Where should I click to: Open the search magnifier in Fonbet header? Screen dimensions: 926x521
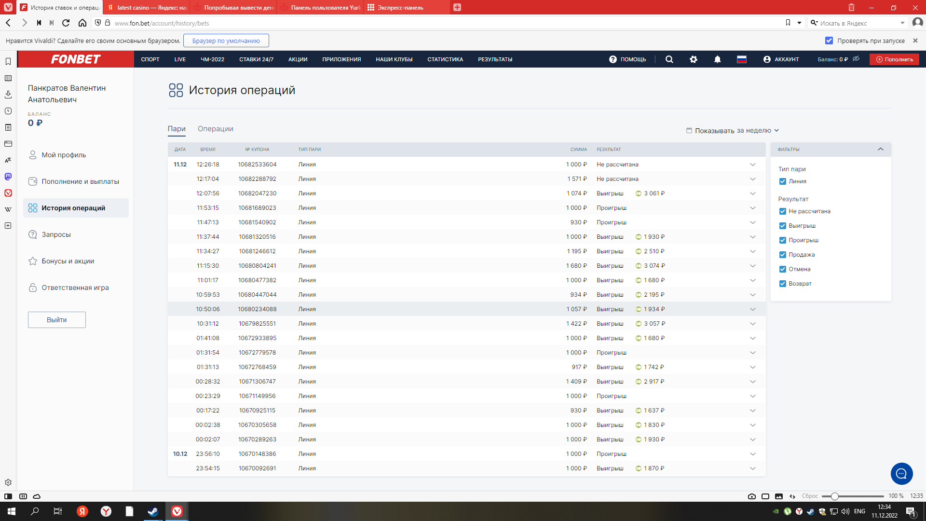pyautogui.click(x=669, y=59)
